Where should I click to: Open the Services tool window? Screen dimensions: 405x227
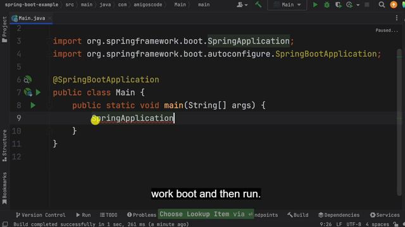tap(385, 215)
